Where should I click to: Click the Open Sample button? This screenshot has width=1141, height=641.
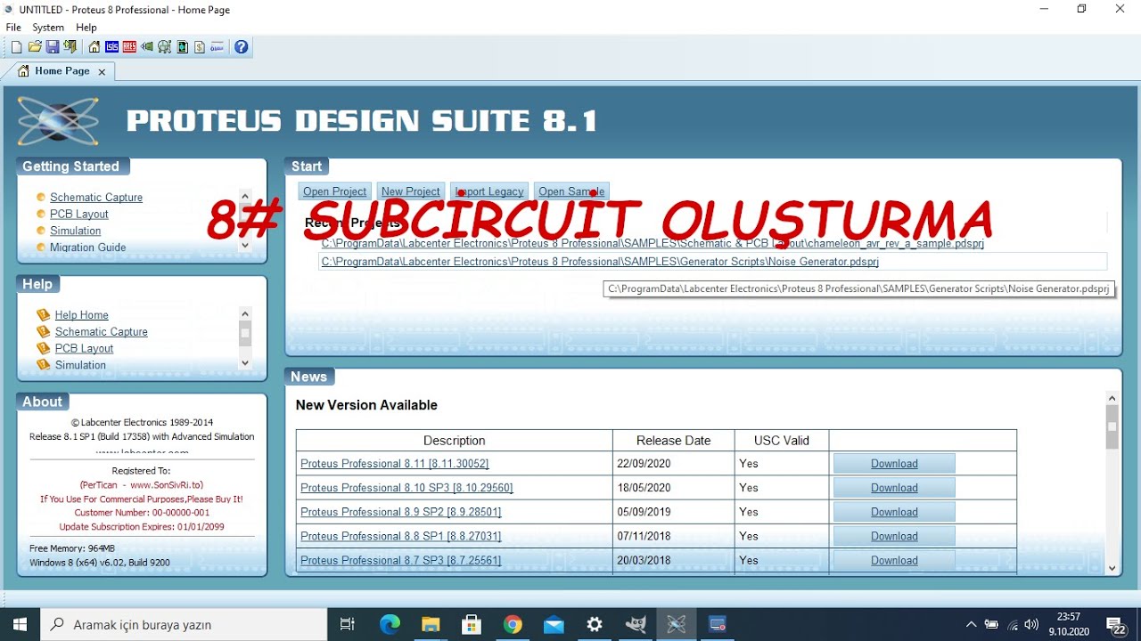[x=571, y=191]
